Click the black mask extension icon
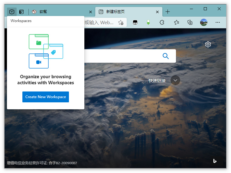The height and width of the screenshot is (173, 231). (x=135, y=22)
